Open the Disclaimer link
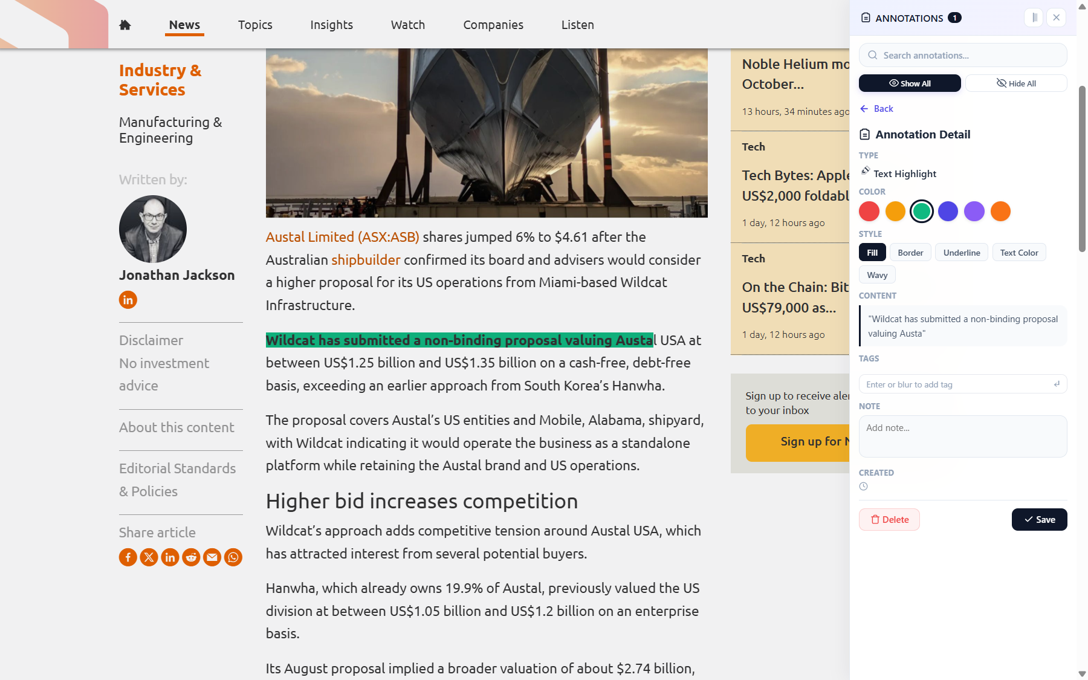Screen dimensions: 1088x680 tap(151, 340)
